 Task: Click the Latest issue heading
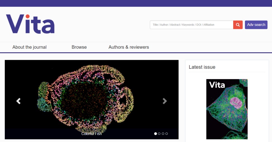202,67
